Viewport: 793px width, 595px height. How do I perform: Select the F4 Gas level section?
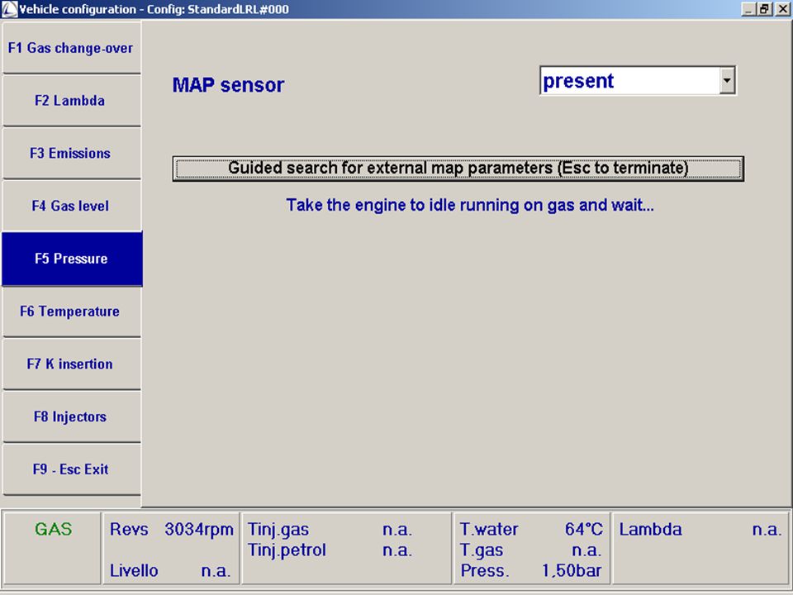point(71,206)
